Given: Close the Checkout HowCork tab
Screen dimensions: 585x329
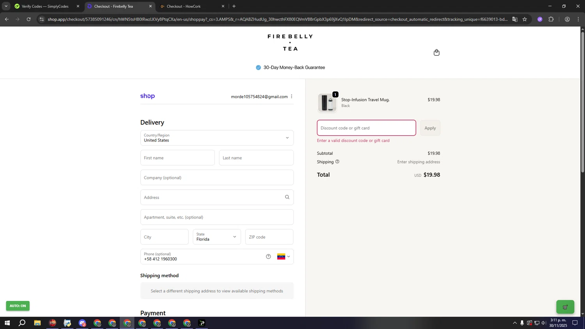Looking at the screenshot, I should [223, 6].
